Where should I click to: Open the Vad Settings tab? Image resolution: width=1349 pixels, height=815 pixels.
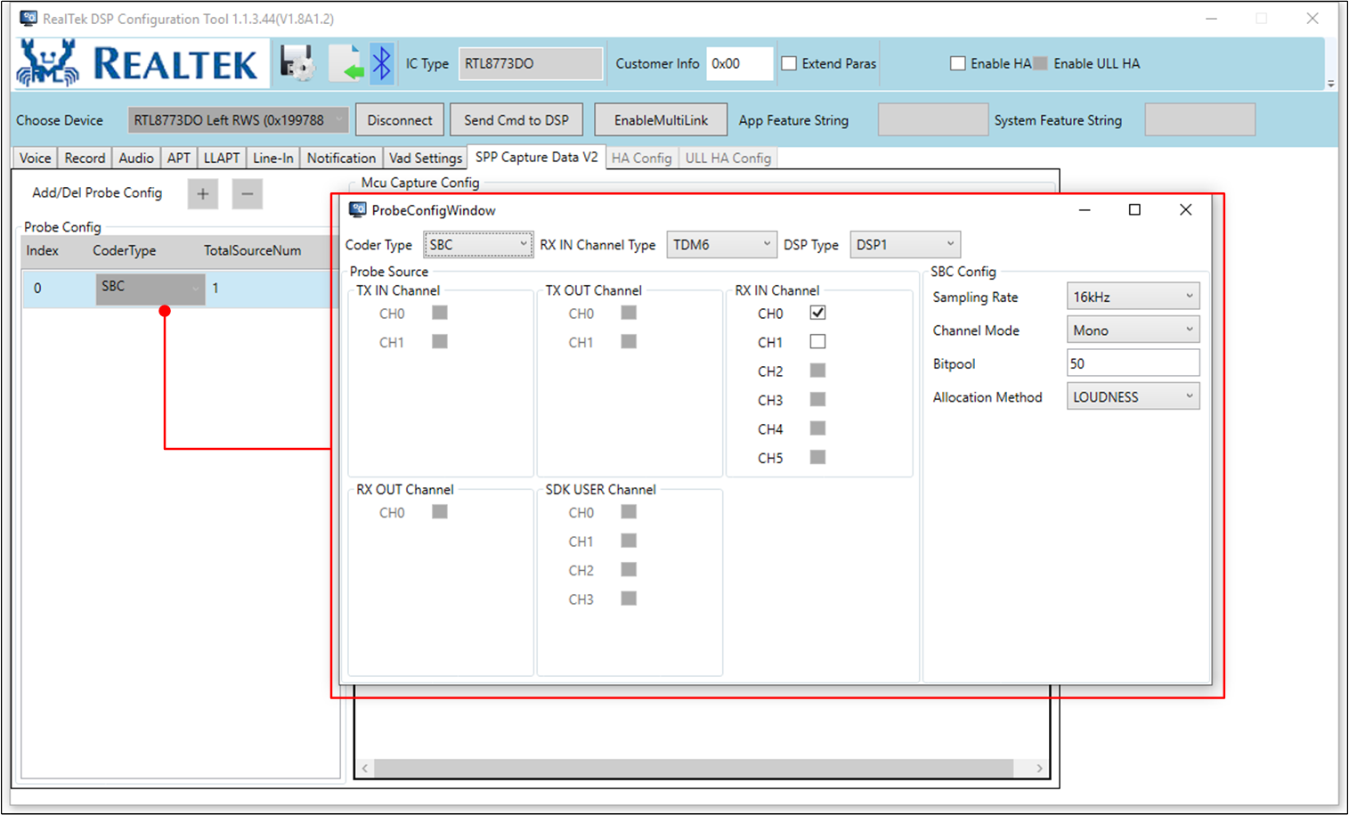click(x=426, y=158)
